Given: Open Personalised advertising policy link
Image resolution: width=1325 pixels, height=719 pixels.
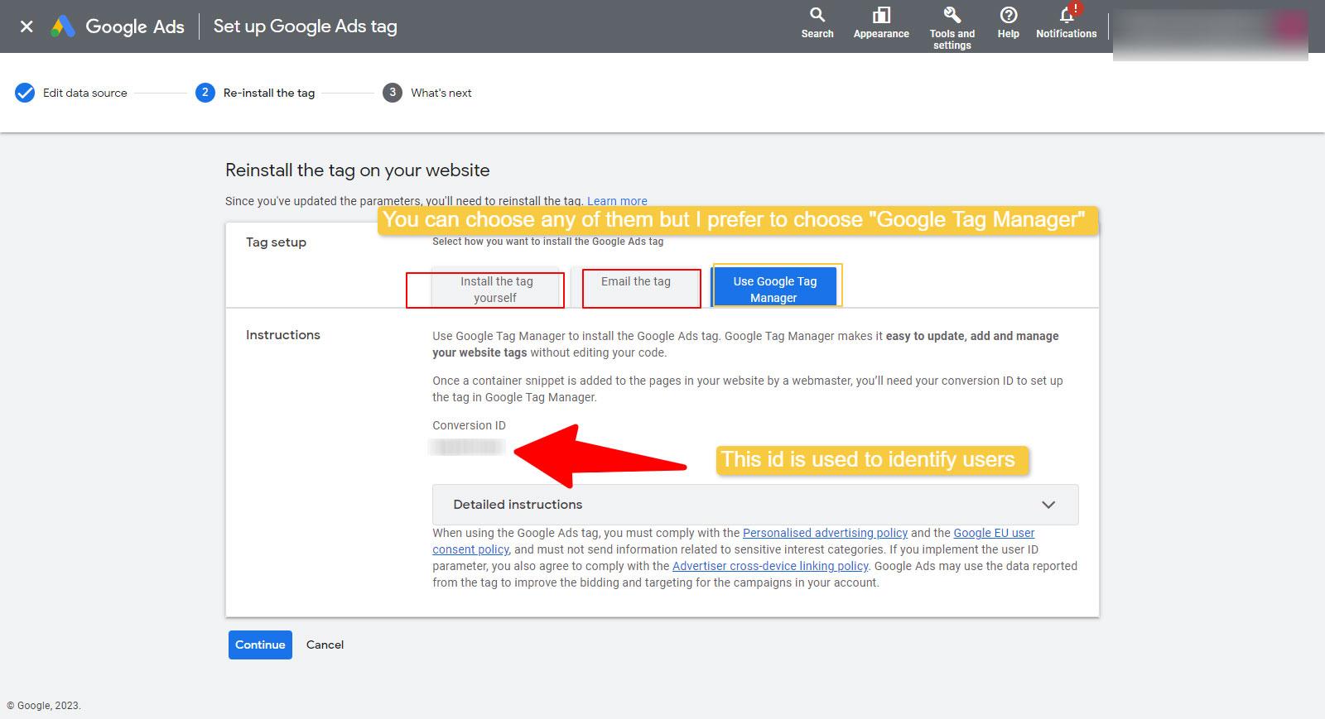Looking at the screenshot, I should (x=825, y=533).
